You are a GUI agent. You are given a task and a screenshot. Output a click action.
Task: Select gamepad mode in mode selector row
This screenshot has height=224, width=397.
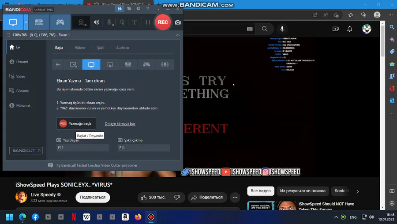pyautogui.click(x=146, y=64)
